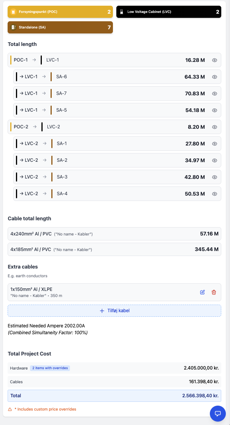Toggle visibility of POC-1 to LVC-1 route
Viewport: 230px width, 425px height.
click(x=214, y=60)
